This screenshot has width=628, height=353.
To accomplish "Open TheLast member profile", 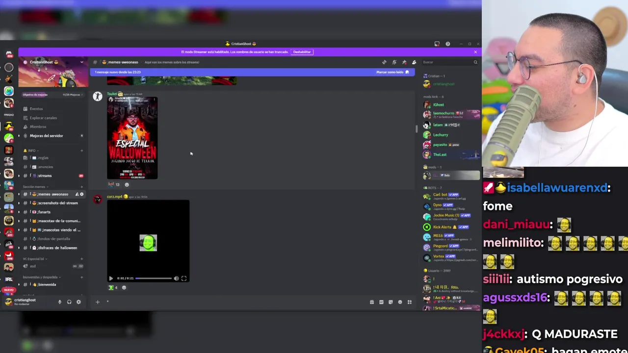I will coord(450,154).
